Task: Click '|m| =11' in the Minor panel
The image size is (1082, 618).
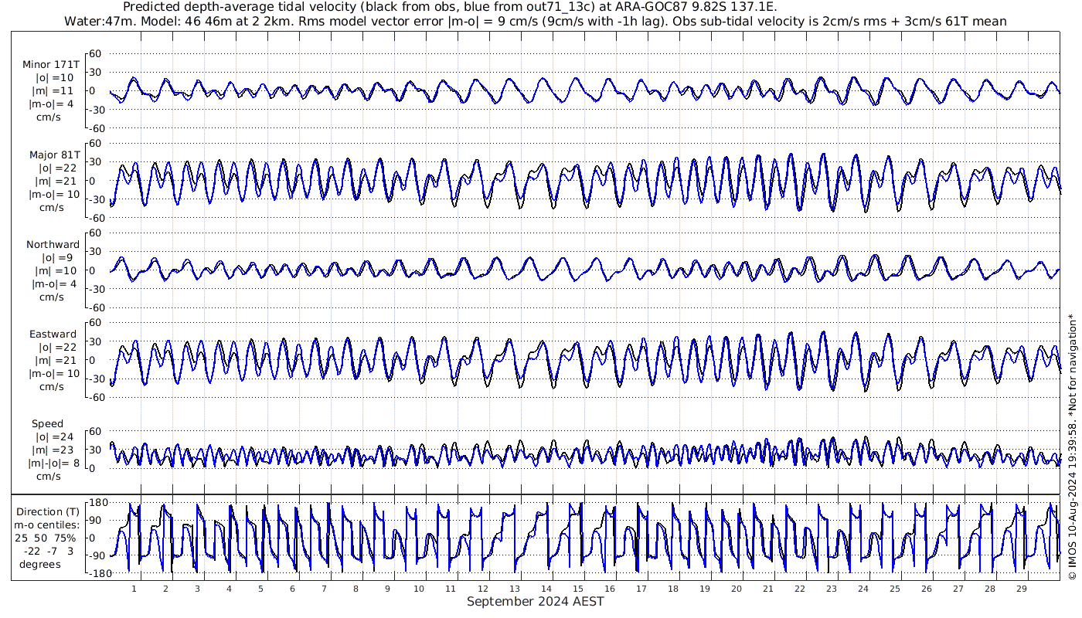Action: (54, 91)
